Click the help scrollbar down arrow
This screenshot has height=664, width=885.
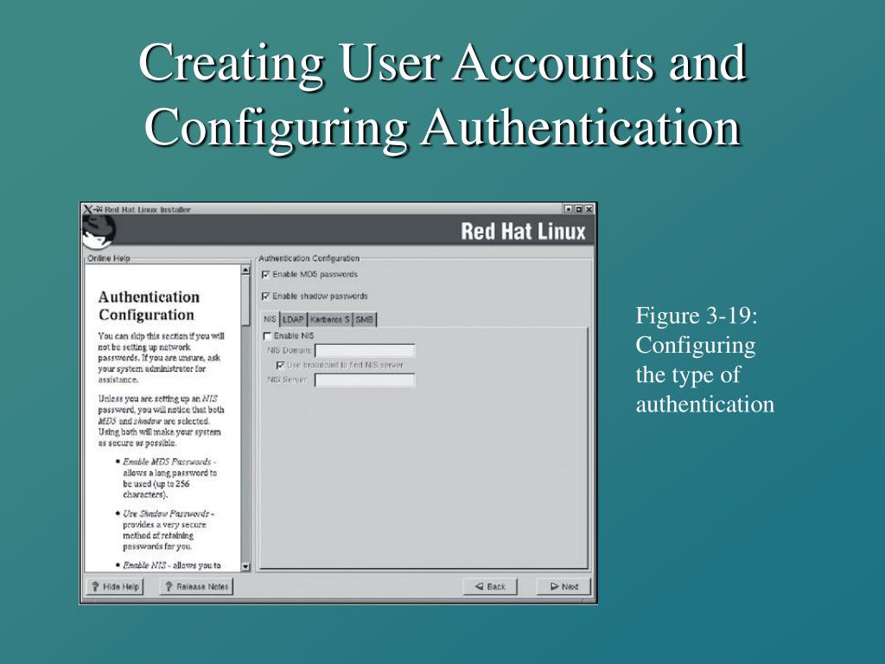tap(245, 566)
